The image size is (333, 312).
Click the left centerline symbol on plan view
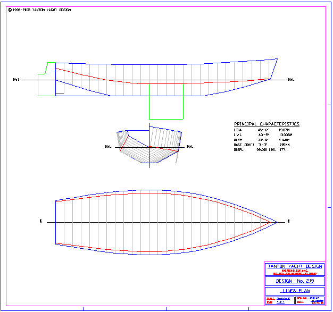click(x=41, y=221)
